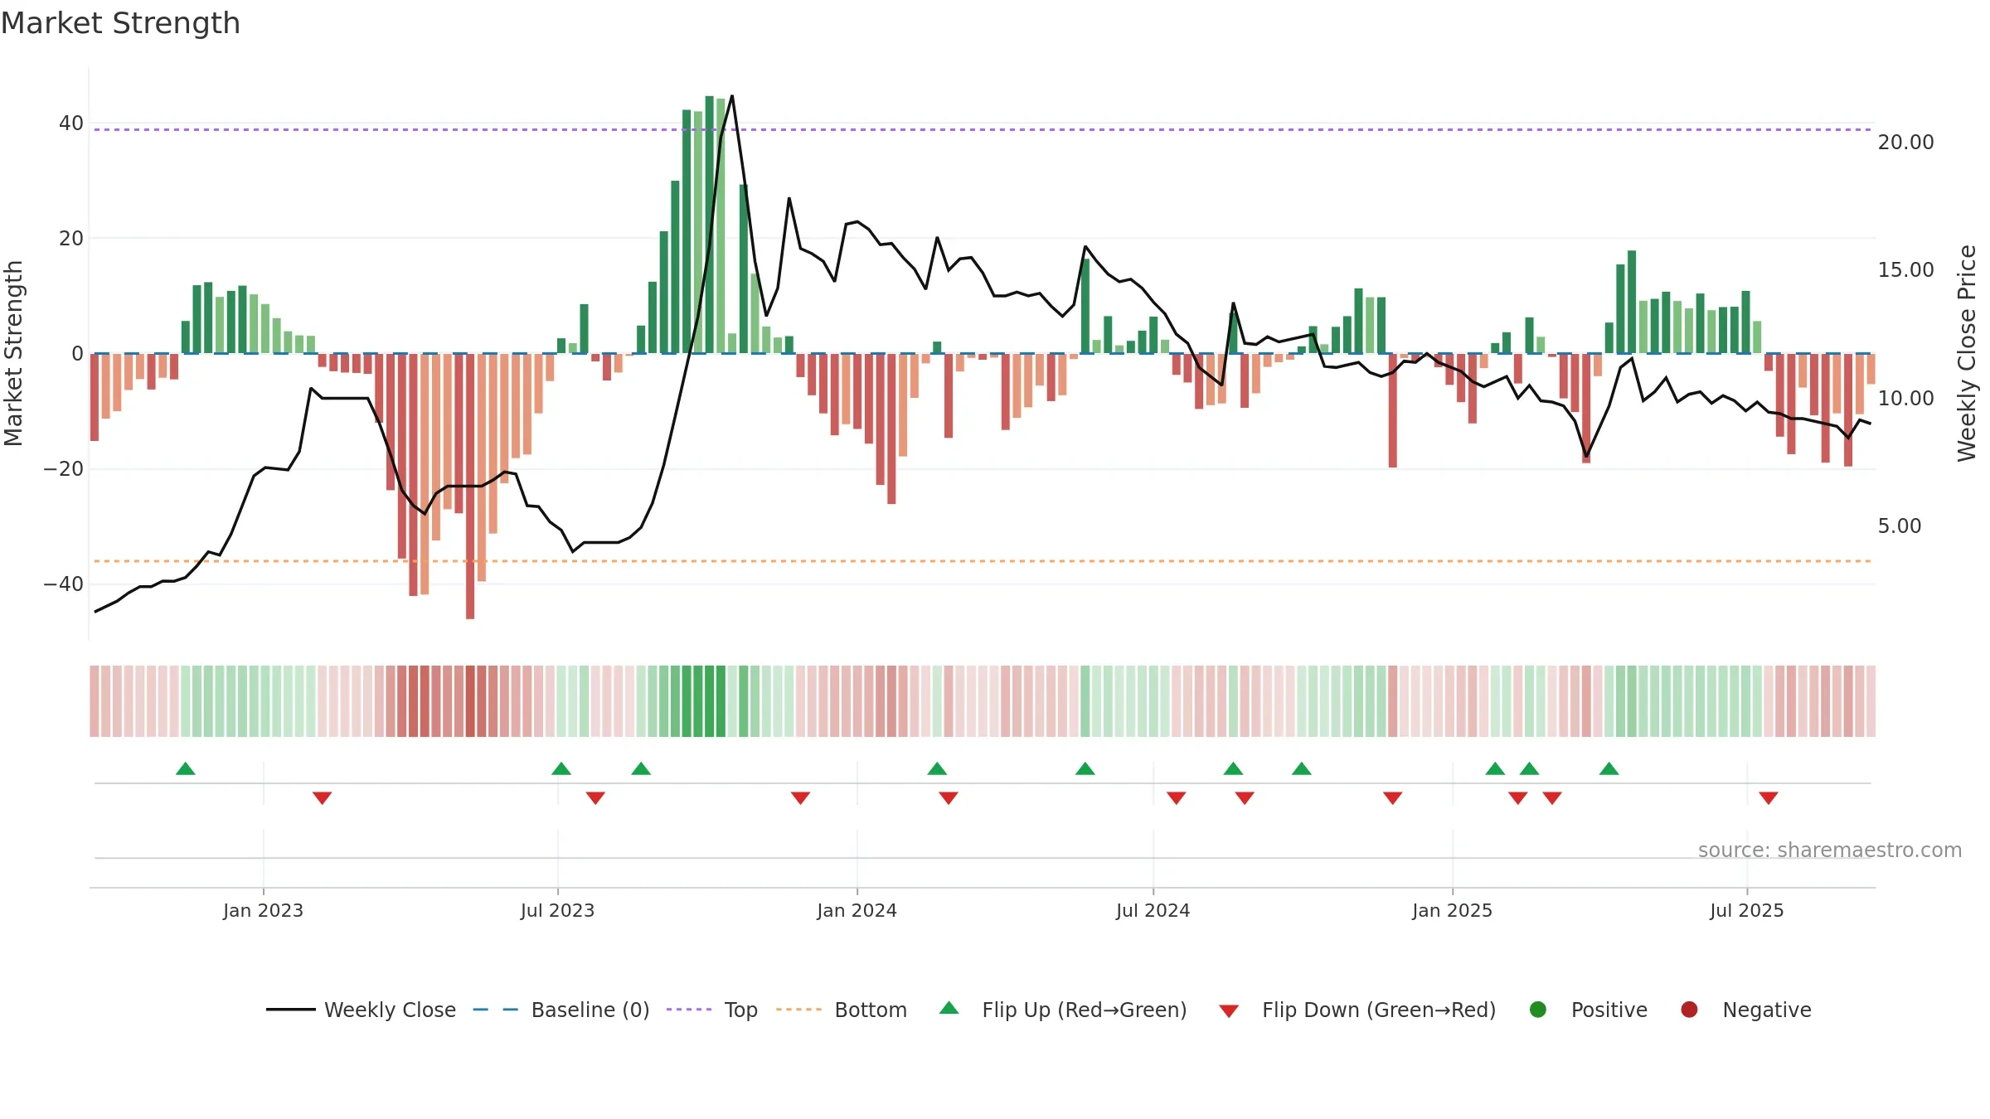Click the red down-triangle icon in the legend
This screenshot has width=1990, height=1119.
(1230, 1011)
